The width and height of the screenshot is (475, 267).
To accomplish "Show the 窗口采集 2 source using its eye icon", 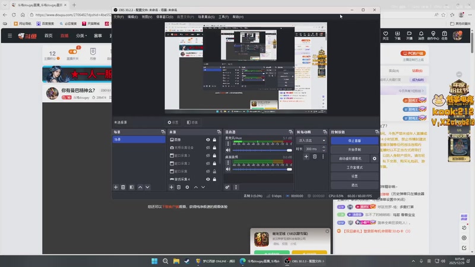I will click(208, 164).
